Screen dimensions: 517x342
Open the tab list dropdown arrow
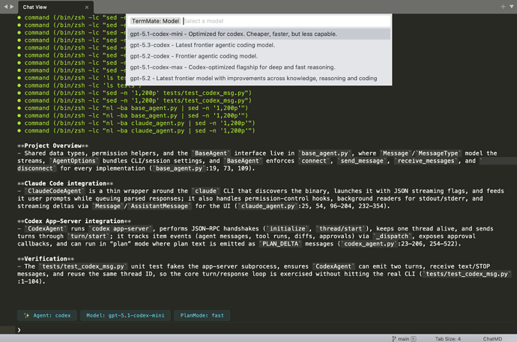pyautogui.click(x=511, y=6)
